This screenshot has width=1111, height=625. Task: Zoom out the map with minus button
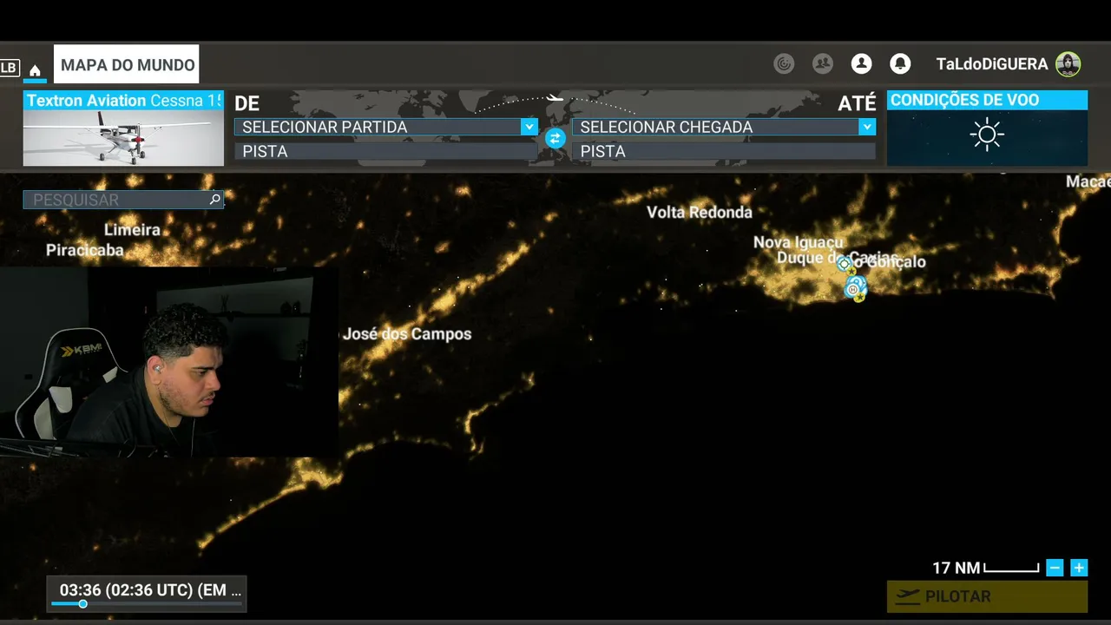coord(1055,568)
